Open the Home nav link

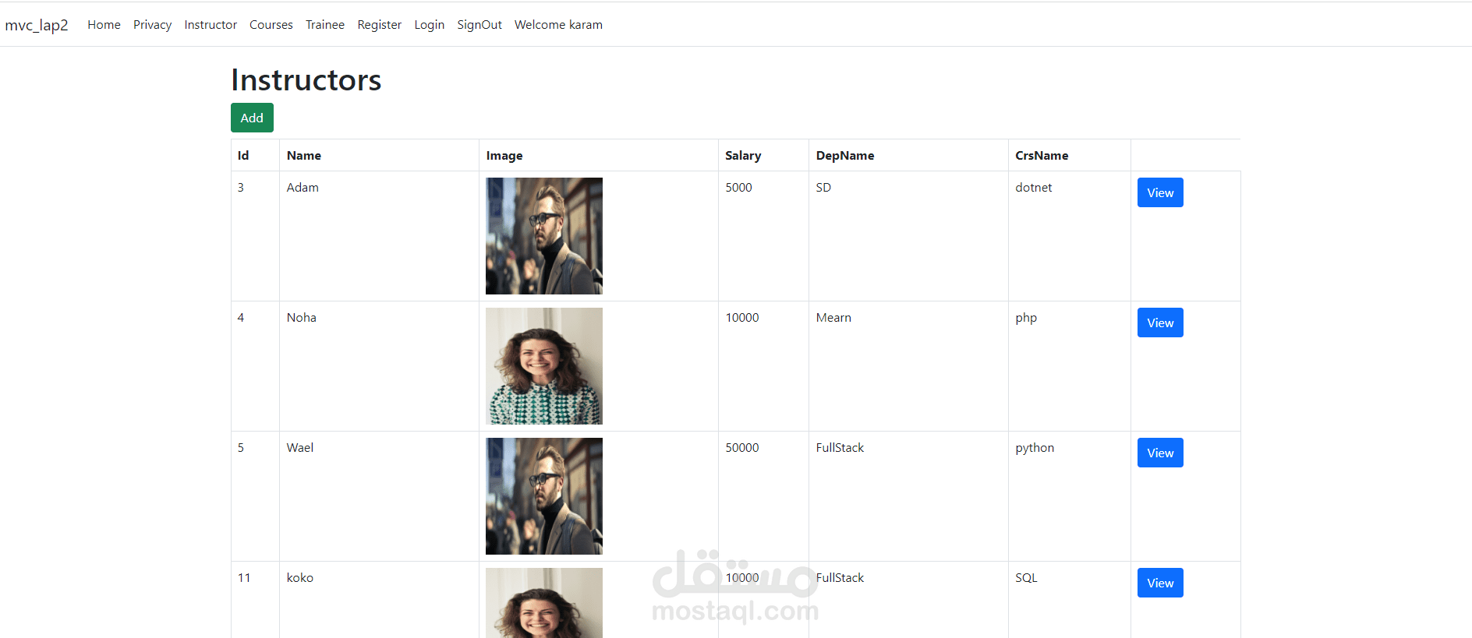tap(104, 25)
